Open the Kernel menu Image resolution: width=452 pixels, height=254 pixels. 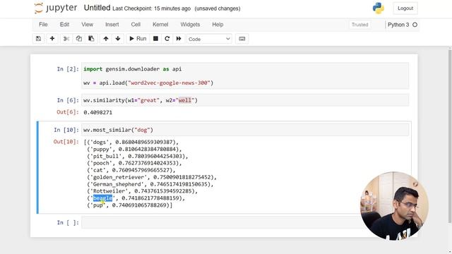(160, 25)
